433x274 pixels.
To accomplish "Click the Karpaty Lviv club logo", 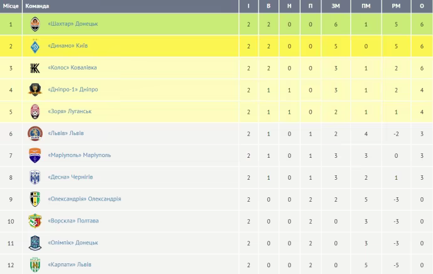I will coord(35,265).
